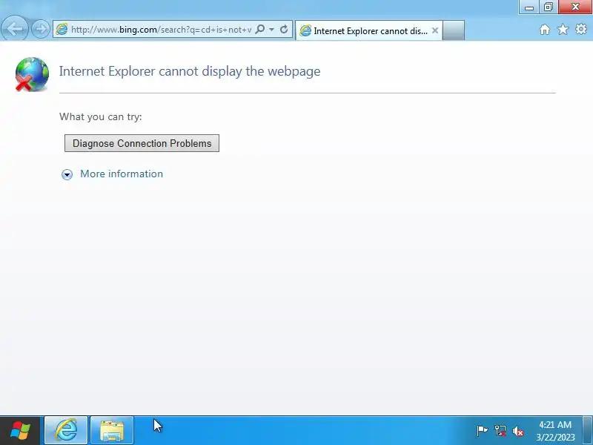Open the Windows Start button
Screen dimensions: 593x445
[x=20, y=431]
